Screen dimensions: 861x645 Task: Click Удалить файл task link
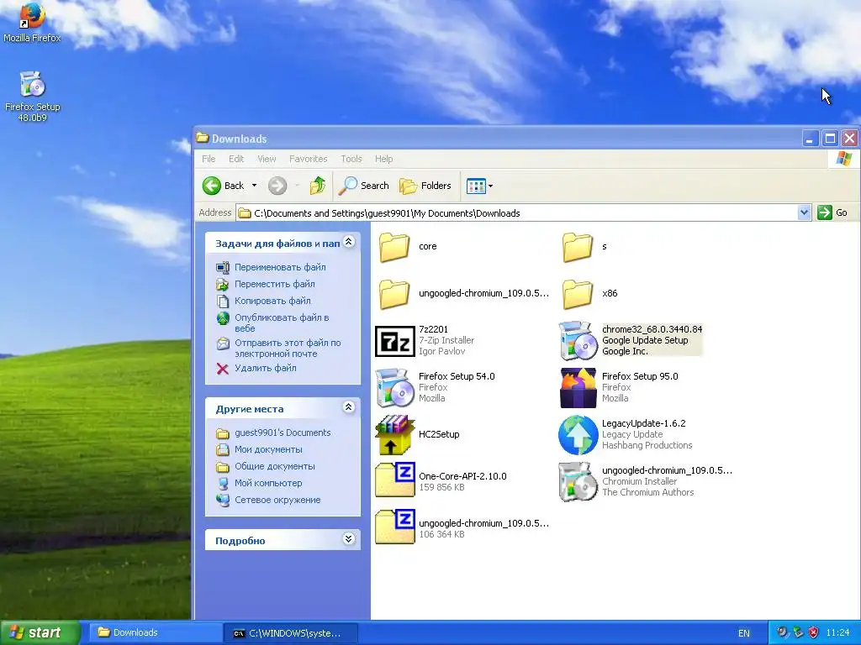[265, 368]
